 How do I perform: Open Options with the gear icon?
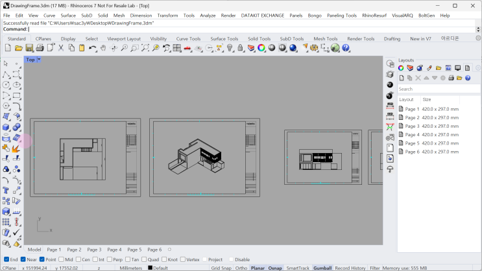(x=314, y=48)
